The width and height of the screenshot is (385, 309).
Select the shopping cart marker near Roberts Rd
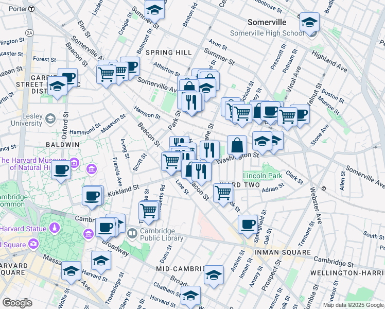coord(148,211)
